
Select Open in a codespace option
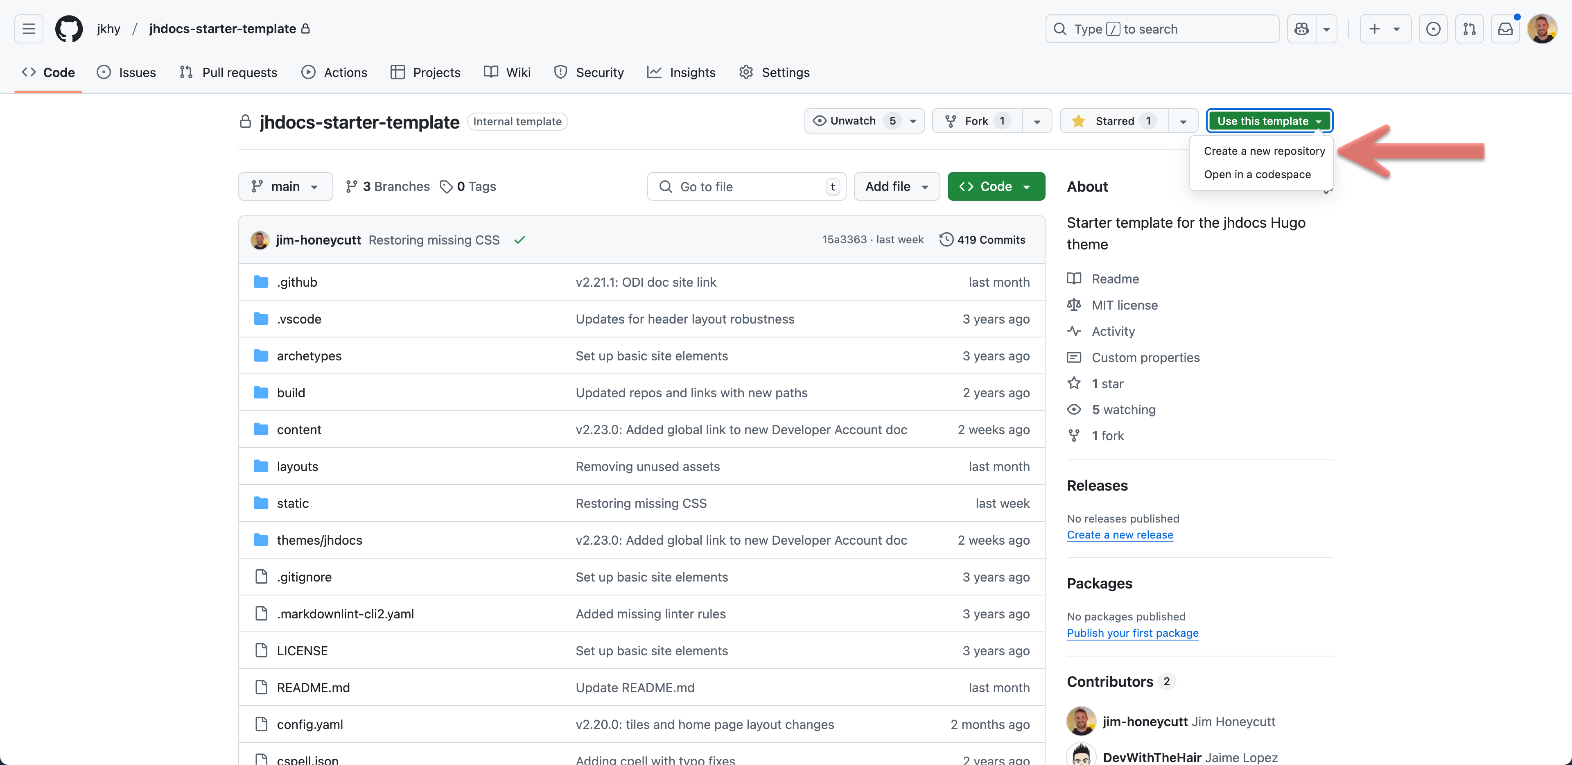tap(1256, 174)
